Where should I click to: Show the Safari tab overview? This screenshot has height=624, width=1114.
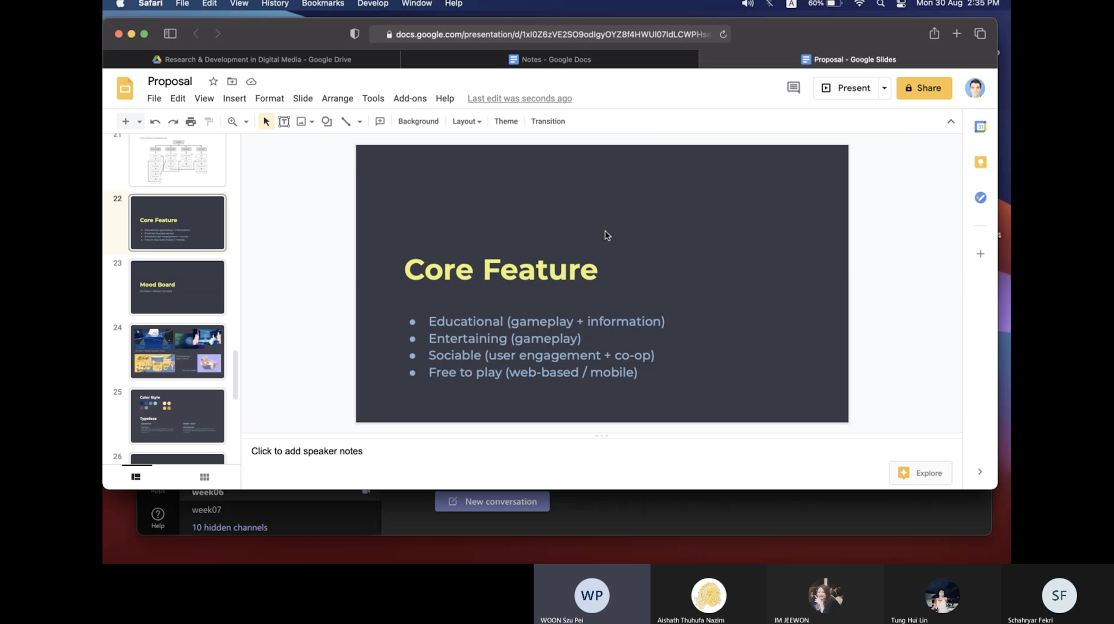[x=980, y=34]
